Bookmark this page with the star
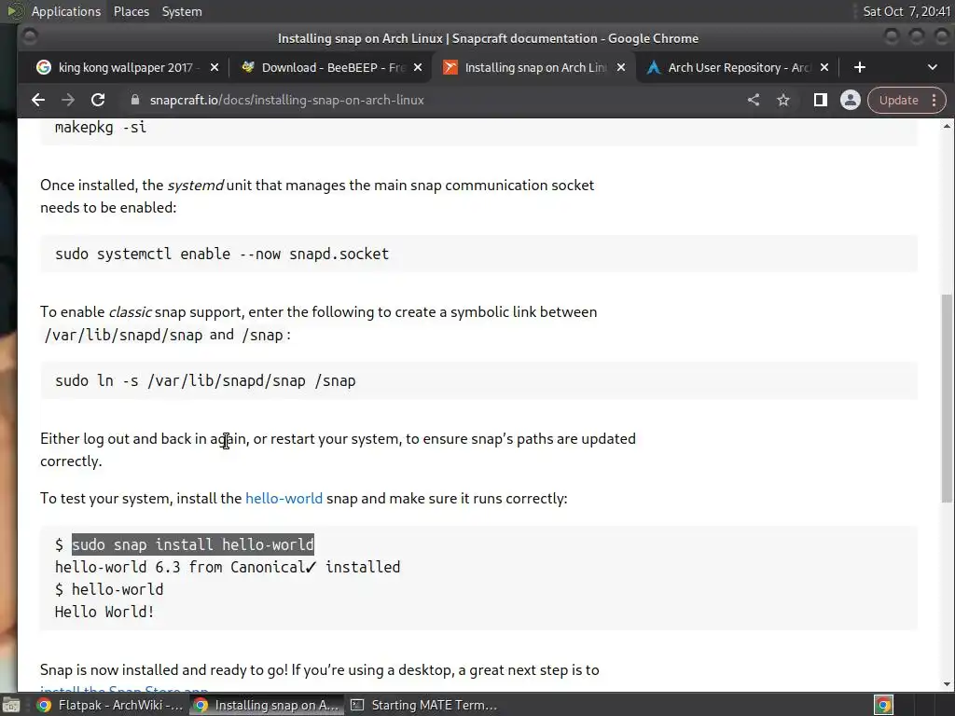Screen dimensions: 955x716 (x=783, y=100)
